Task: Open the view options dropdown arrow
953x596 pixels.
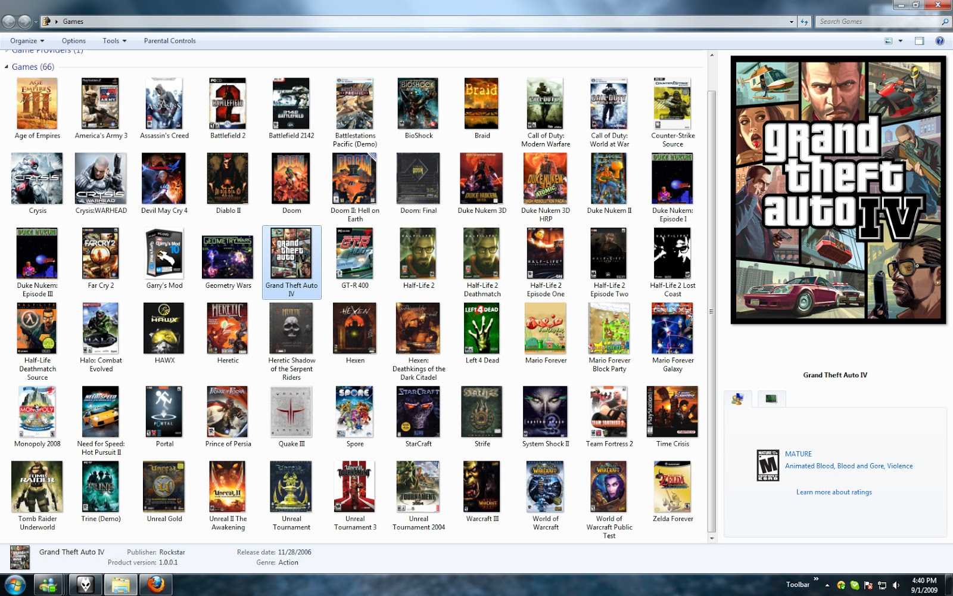Action: 901,41
